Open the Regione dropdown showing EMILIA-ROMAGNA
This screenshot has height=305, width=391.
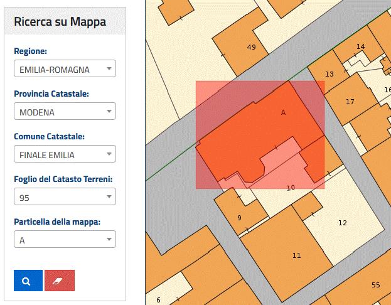point(65,68)
